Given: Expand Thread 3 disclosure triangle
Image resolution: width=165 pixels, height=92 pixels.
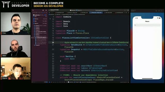Looking at the screenshot, I should (x=34, y=29).
